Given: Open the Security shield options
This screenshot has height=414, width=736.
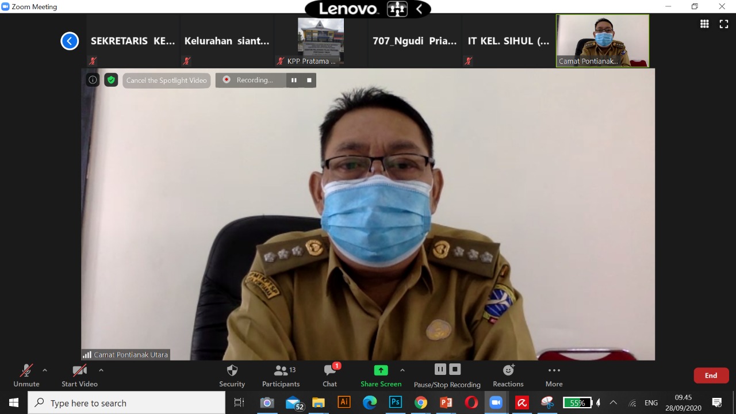Looking at the screenshot, I should pos(232,375).
